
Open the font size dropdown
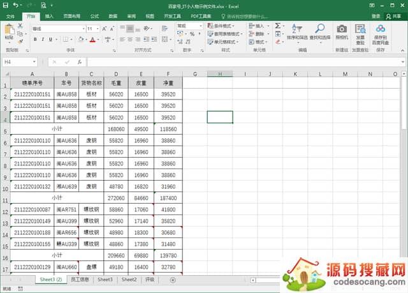click(98, 29)
